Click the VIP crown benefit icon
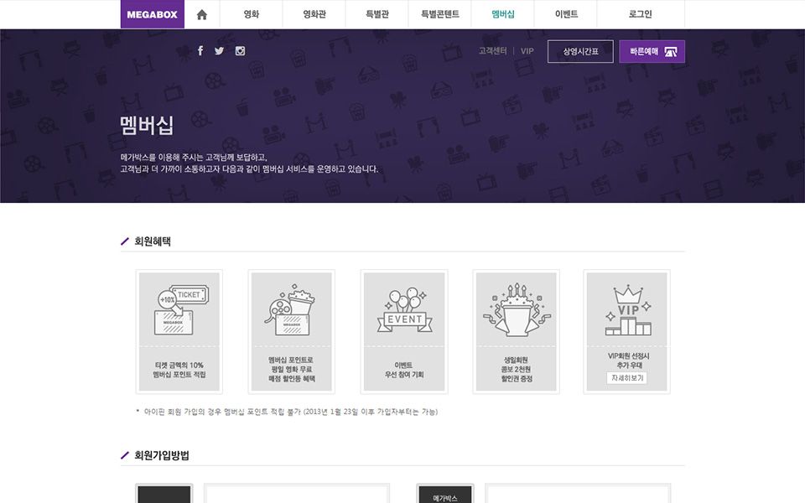This screenshot has width=805, height=503. click(627, 309)
